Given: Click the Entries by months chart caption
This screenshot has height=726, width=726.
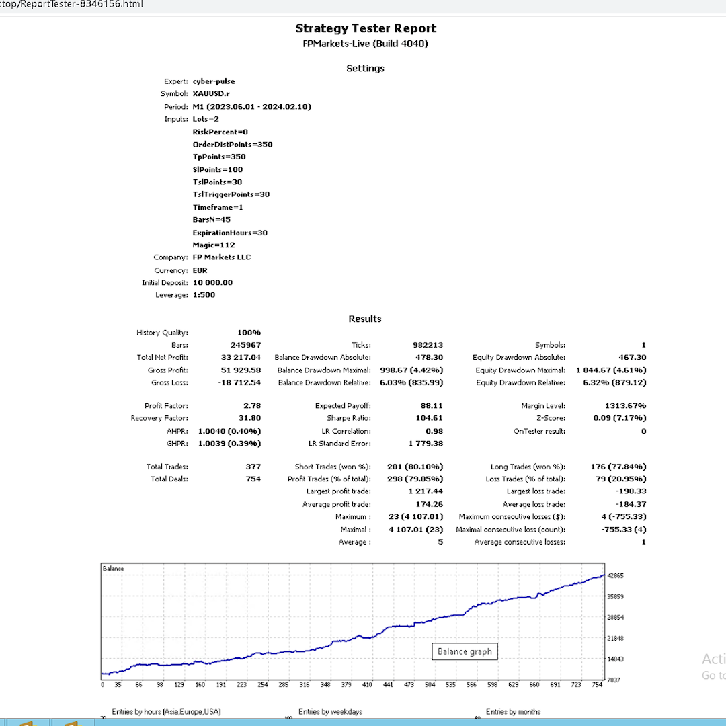Looking at the screenshot, I should pyautogui.click(x=514, y=711).
